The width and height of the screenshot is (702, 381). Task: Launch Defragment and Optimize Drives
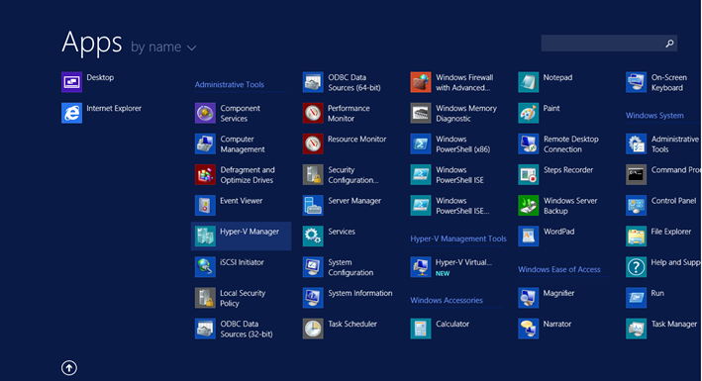point(235,174)
